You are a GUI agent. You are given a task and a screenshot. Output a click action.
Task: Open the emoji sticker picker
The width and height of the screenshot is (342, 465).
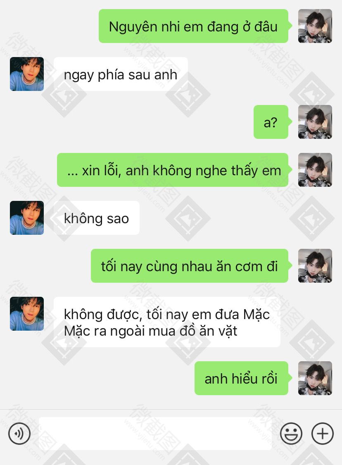pyautogui.click(x=291, y=434)
